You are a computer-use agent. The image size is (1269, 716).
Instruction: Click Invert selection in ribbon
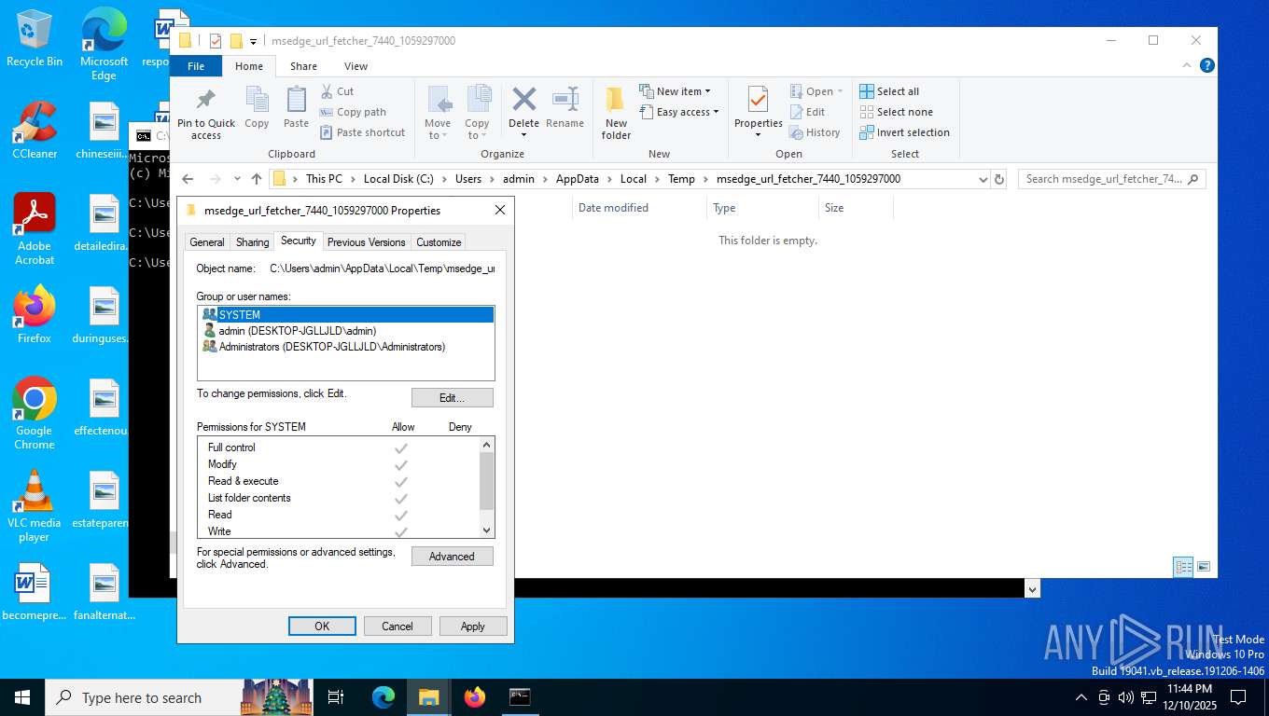(x=904, y=132)
